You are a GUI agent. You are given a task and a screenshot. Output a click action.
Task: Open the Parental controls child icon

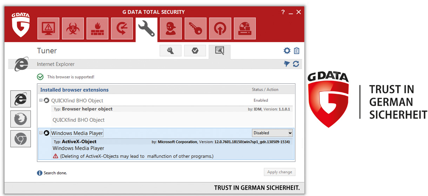171,28
